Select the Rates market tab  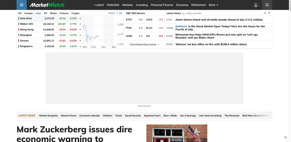pyautogui.click(x=53, y=13)
